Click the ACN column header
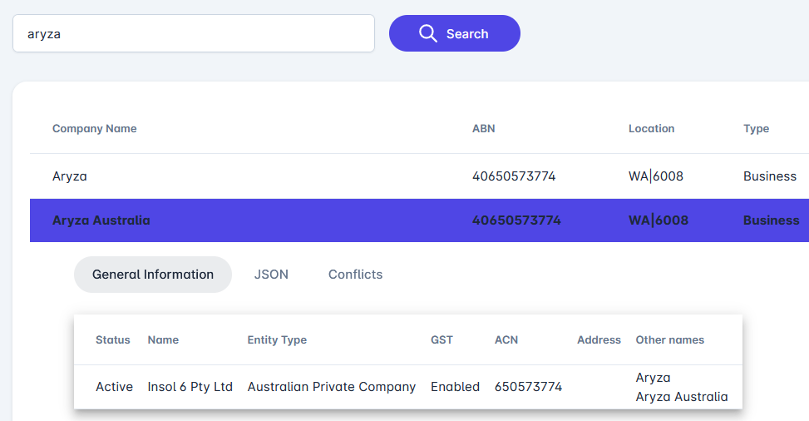 point(506,340)
